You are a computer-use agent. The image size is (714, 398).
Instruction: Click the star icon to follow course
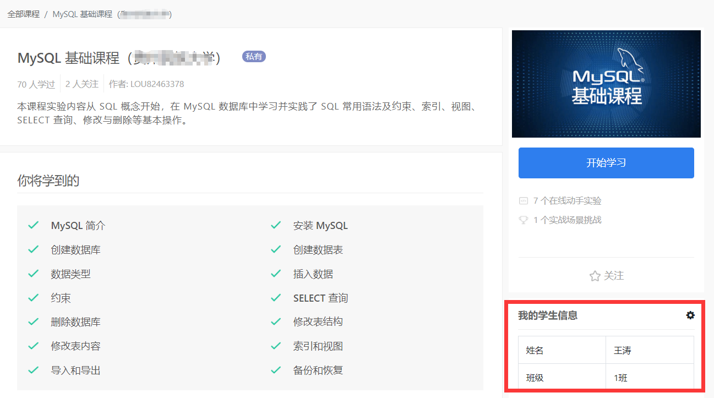[x=595, y=276]
